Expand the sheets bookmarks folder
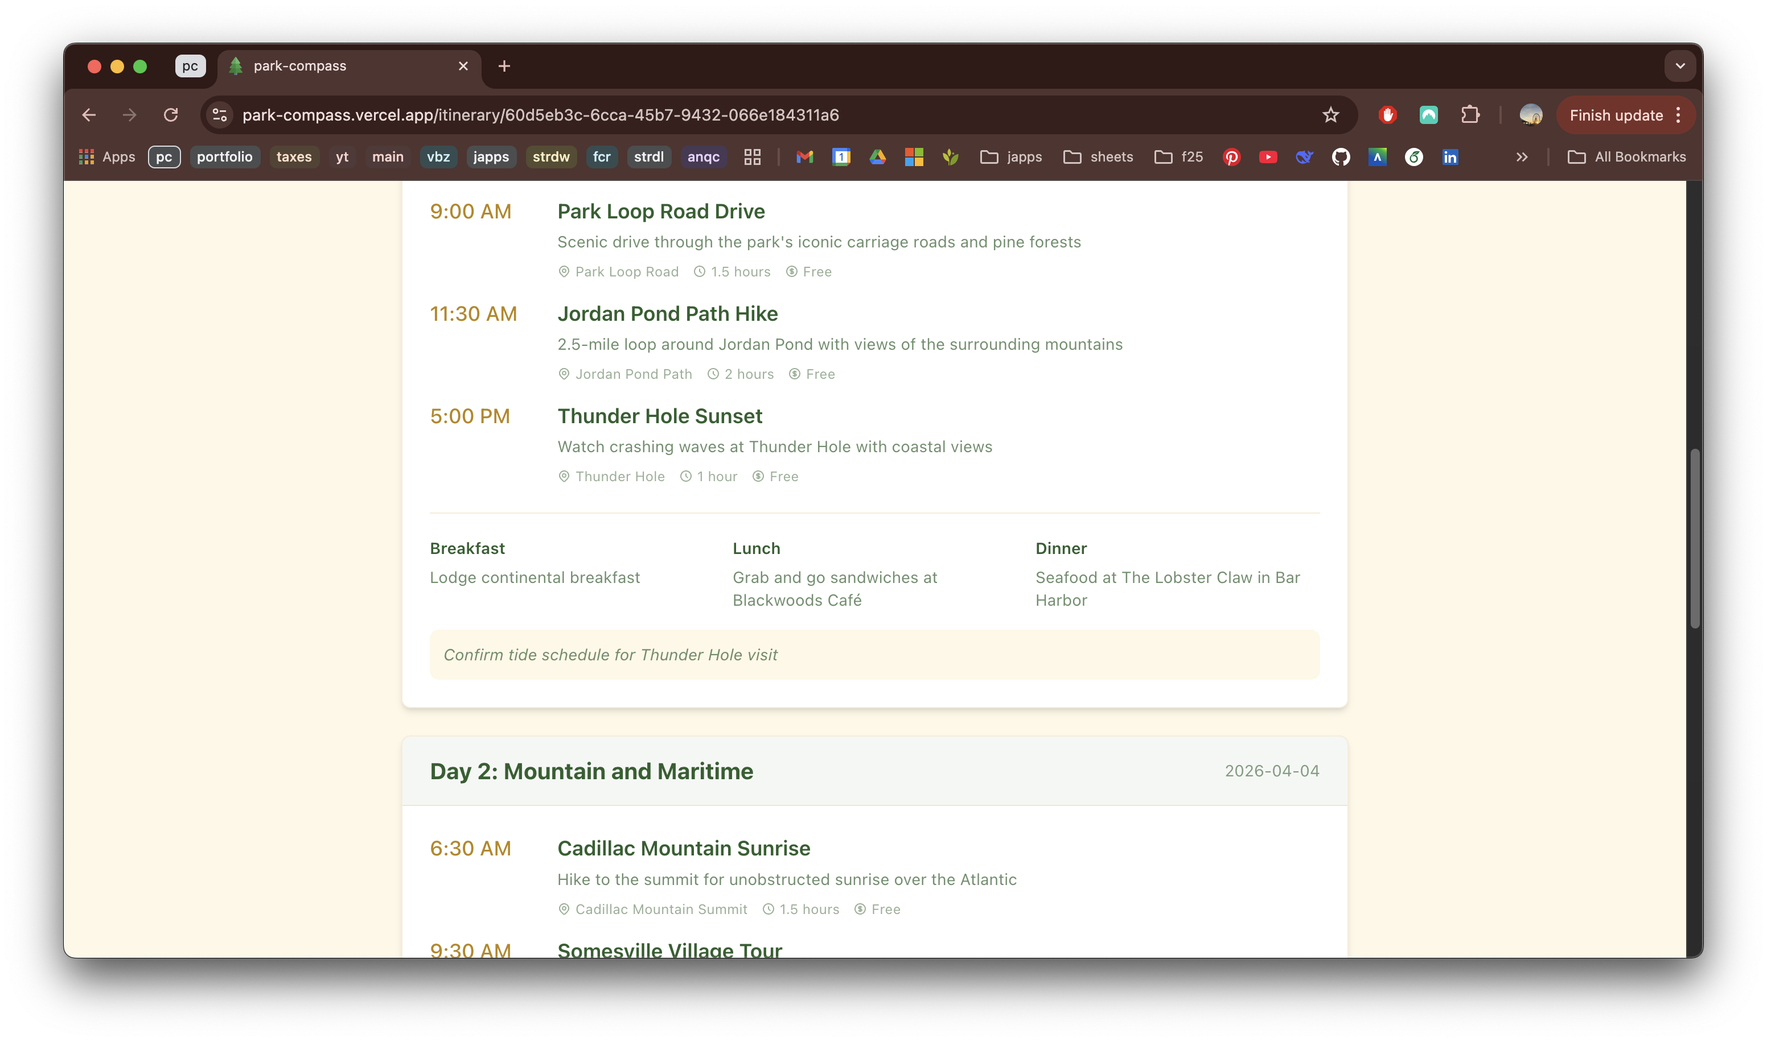 (x=1098, y=156)
